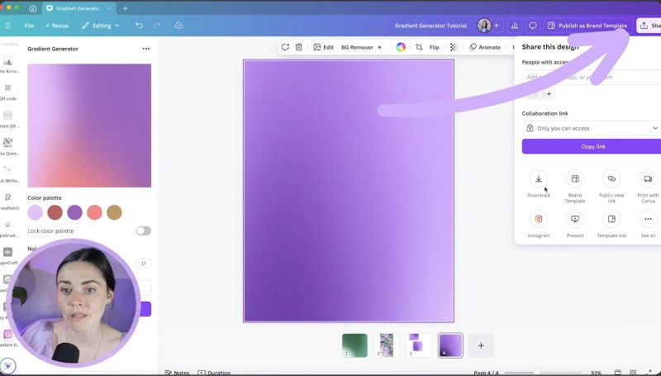This screenshot has width=661, height=376.
Task: Expand the Only you can access dropdown
Action: click(592, 128)
